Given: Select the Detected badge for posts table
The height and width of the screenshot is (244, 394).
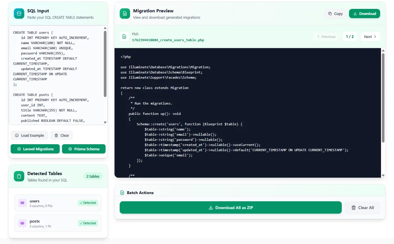Looking at the screenshot, I should click(88, 223).
